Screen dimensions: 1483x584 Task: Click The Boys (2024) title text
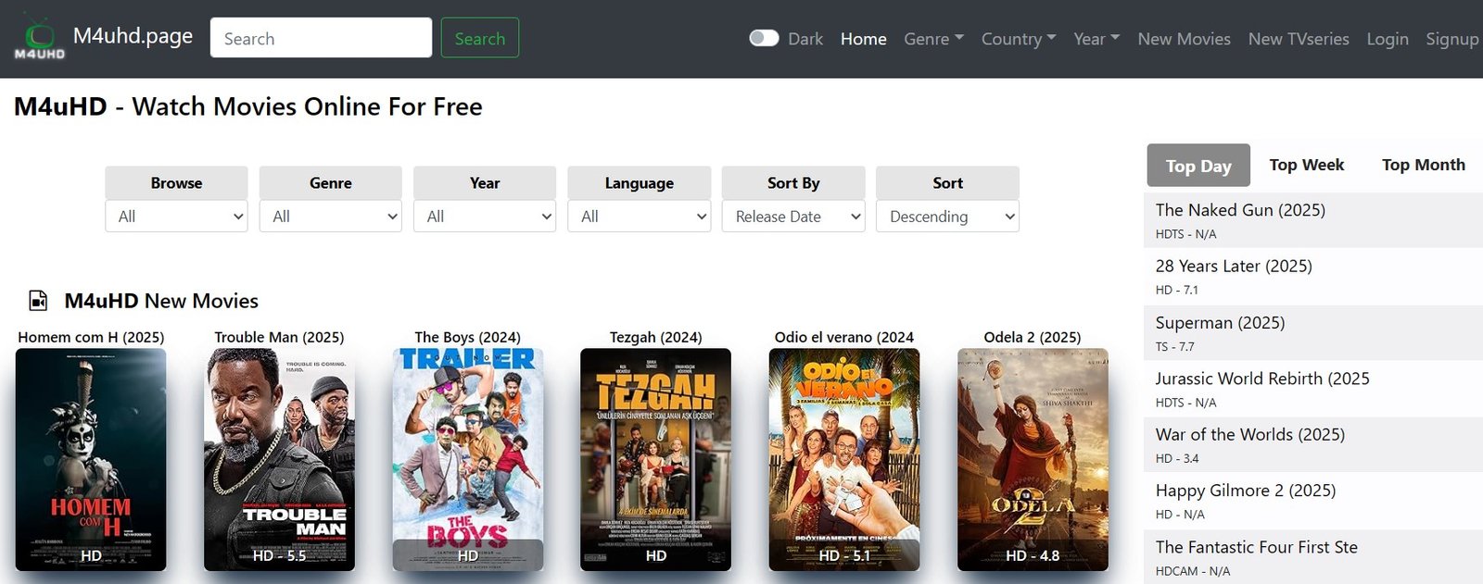pos(468,337)
